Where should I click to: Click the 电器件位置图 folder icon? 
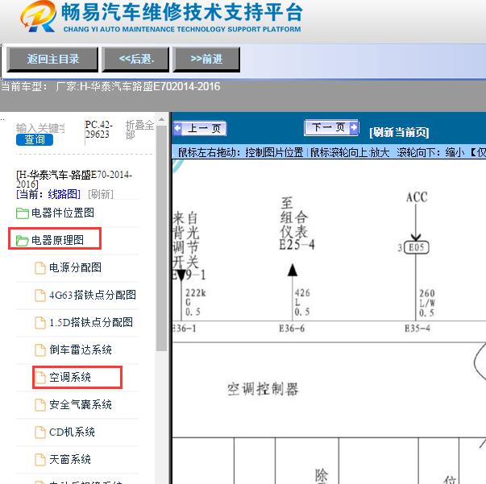pos(23,213)
